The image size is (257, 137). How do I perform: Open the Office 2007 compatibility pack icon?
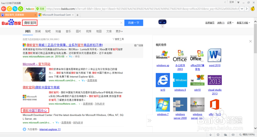(x=197, y=55)
